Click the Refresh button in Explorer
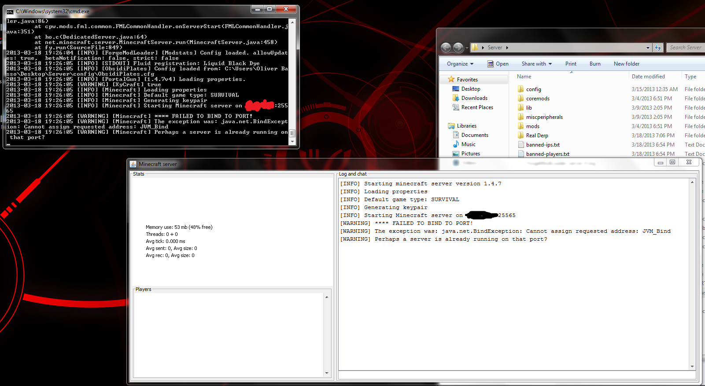The width and height of the screenshot is (705, 386). (658, 48)
